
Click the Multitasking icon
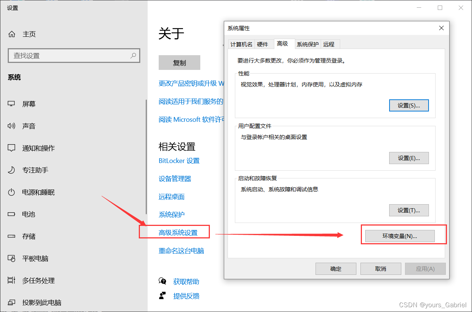point(11,280)
